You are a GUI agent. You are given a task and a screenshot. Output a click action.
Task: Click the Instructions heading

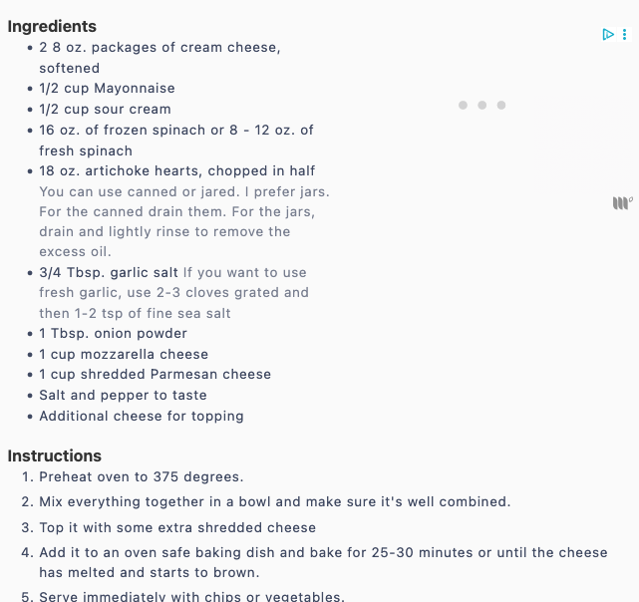(55, 455)
